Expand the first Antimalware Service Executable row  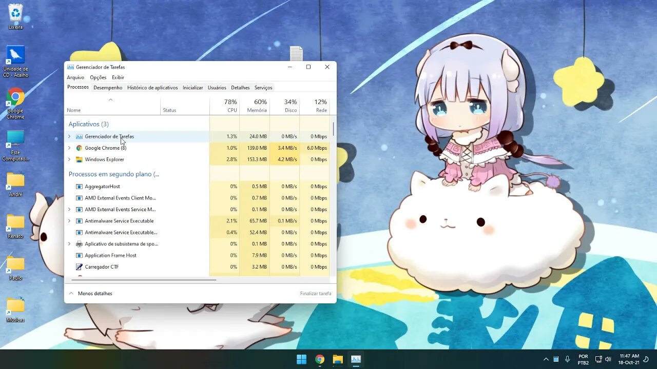click(69, 221)
